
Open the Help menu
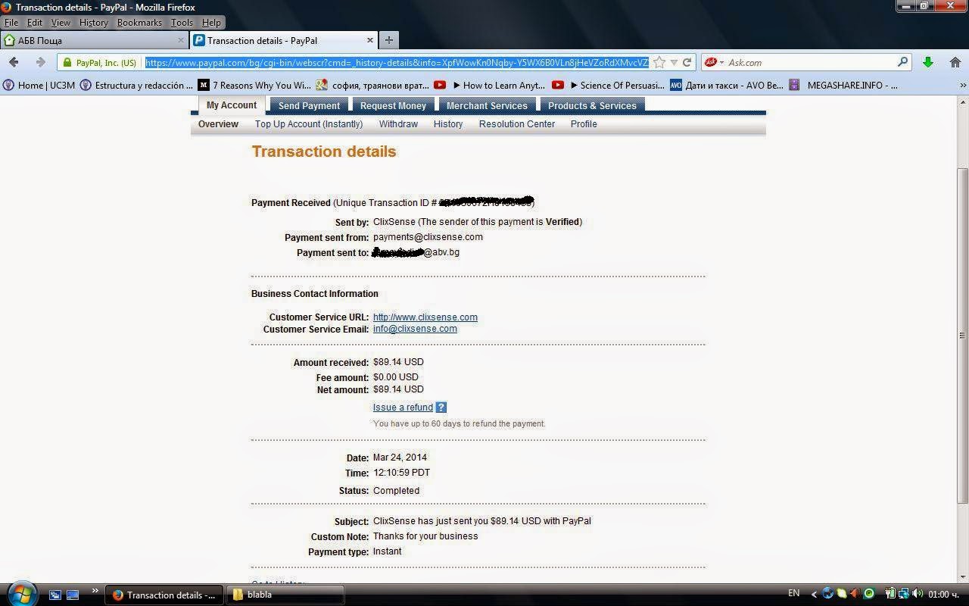211,23
